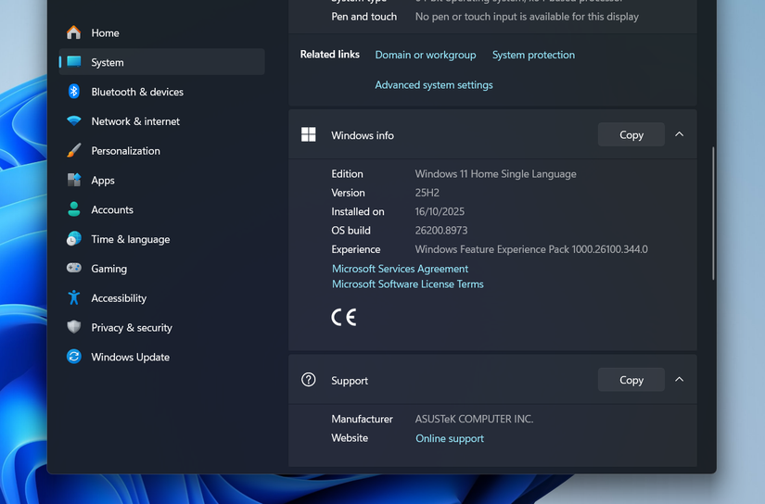Screen dimensions: 765x504
Task: Click the vertical scrollbar thumb
Action: coord(713,213)
